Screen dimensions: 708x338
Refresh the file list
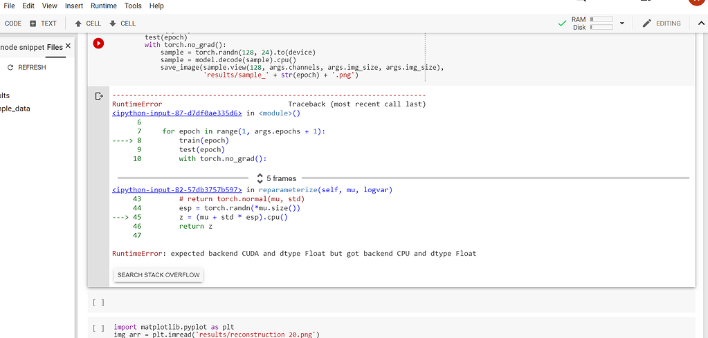pyautogui.click(x=26, y=68)
